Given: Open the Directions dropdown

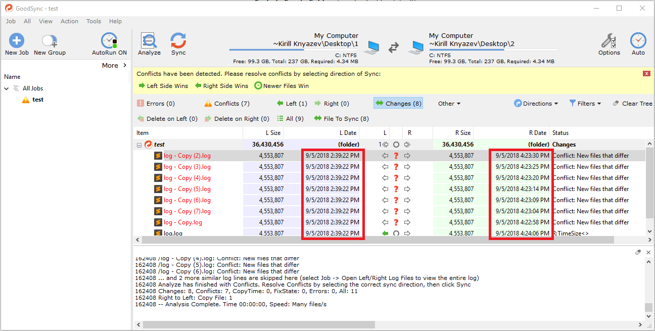Looking at the screenshot, I should [x=536, y=104].
